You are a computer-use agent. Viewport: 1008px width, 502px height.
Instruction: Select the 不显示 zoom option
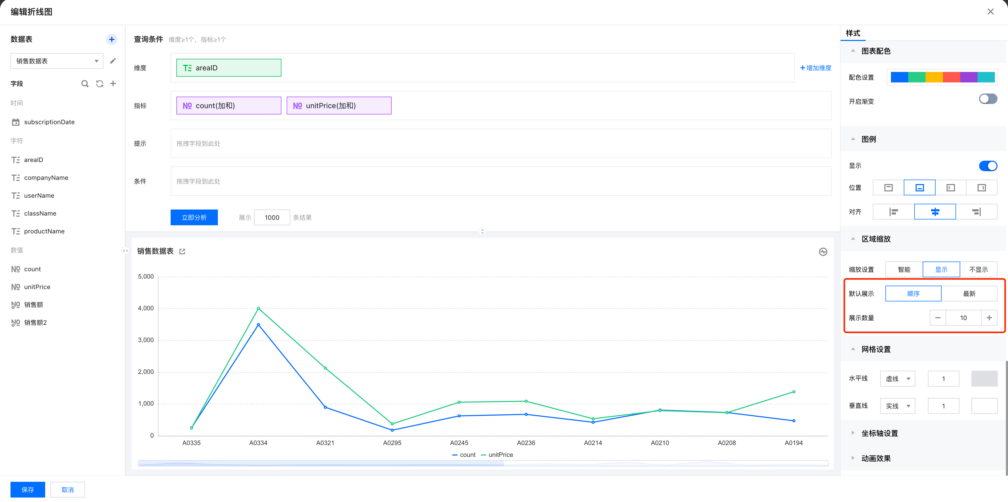coord(978,269)
